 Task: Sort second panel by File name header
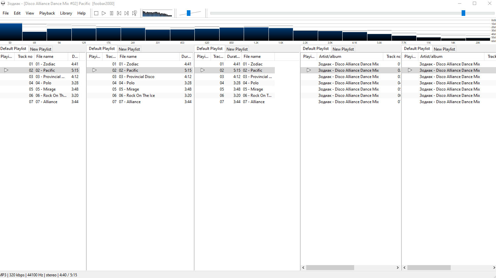(x=128, y=57)
